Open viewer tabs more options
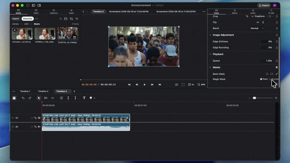Image resolution: width=290 pixels, height=163 pixels. pyautogui.click(x=204, y=12)
